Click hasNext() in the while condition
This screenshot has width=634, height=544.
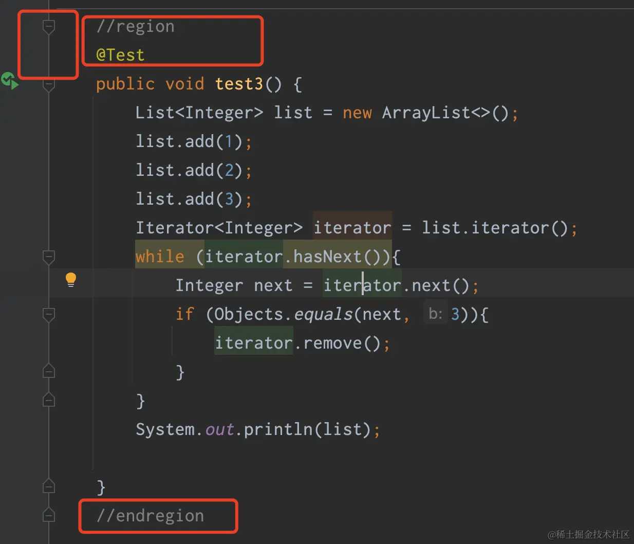[x=338, y=257]
